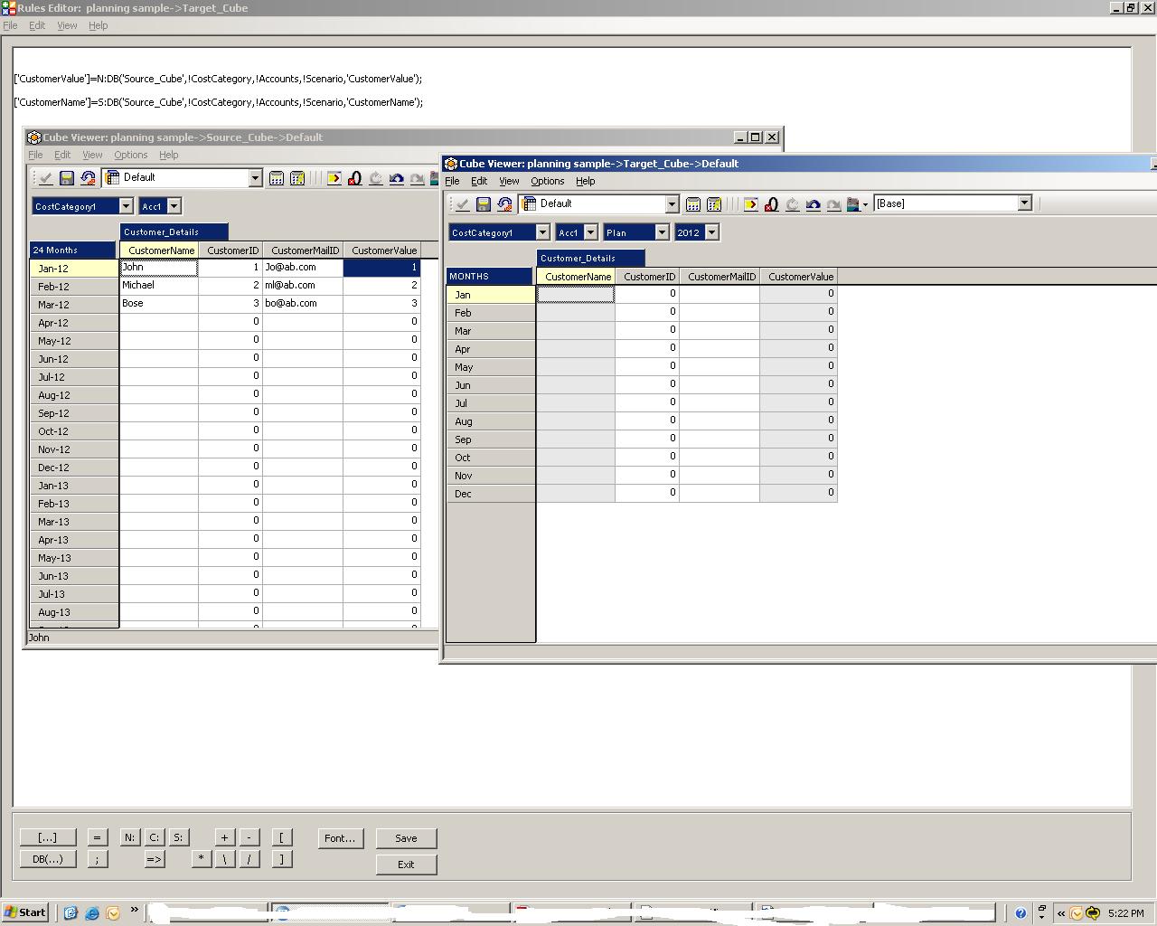
Task: Click the greyed redo-circle icon in Target_Cube toolbar
Action: [x=793, y=204]
